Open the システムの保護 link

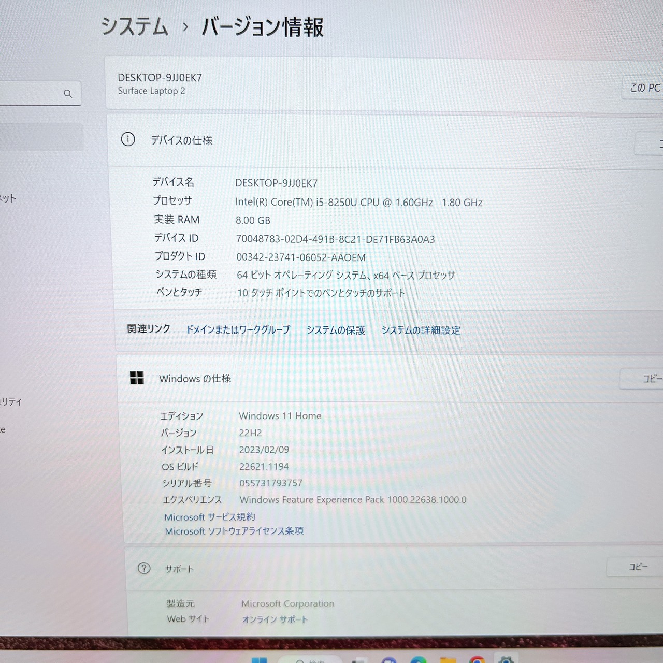[336, 330]
